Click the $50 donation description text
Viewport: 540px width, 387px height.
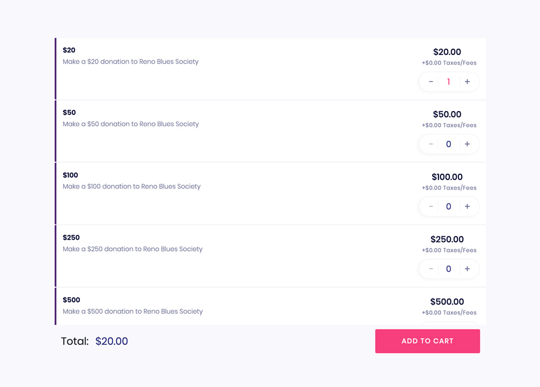coord(131,124)
